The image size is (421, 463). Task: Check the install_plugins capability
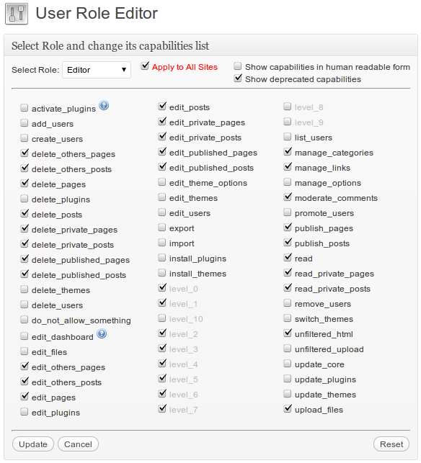pyautogui.click(x=161, y=258)
